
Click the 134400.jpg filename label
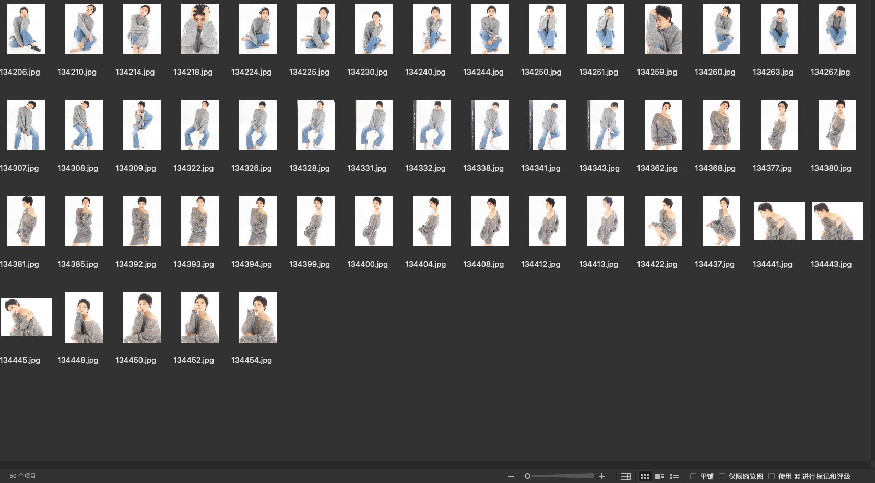click(x=367, y=264)
